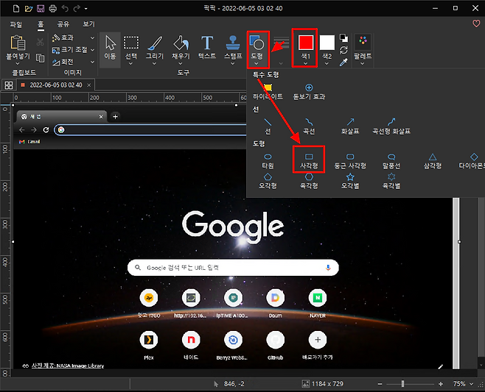Screen dimensions: 485x392
Task: Redo the last action
Action: (77, 8)
